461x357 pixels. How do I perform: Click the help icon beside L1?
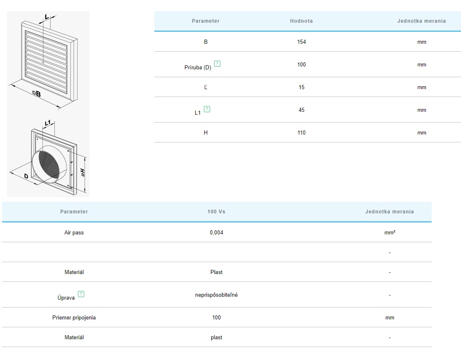click(207, 109)
